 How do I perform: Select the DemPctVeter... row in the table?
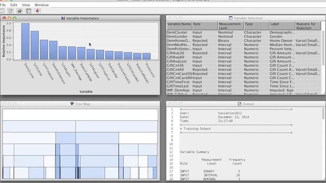point(243,49)
